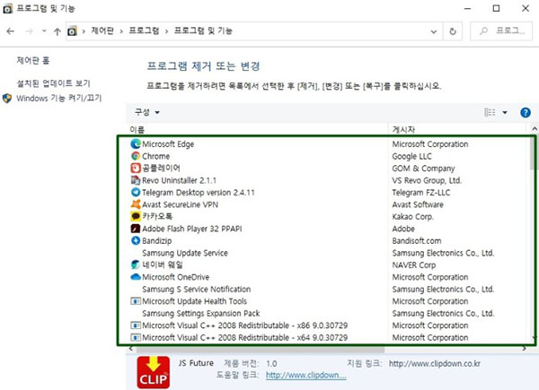
Task: Go forward with the right arrow
Action: click(30, 31)
